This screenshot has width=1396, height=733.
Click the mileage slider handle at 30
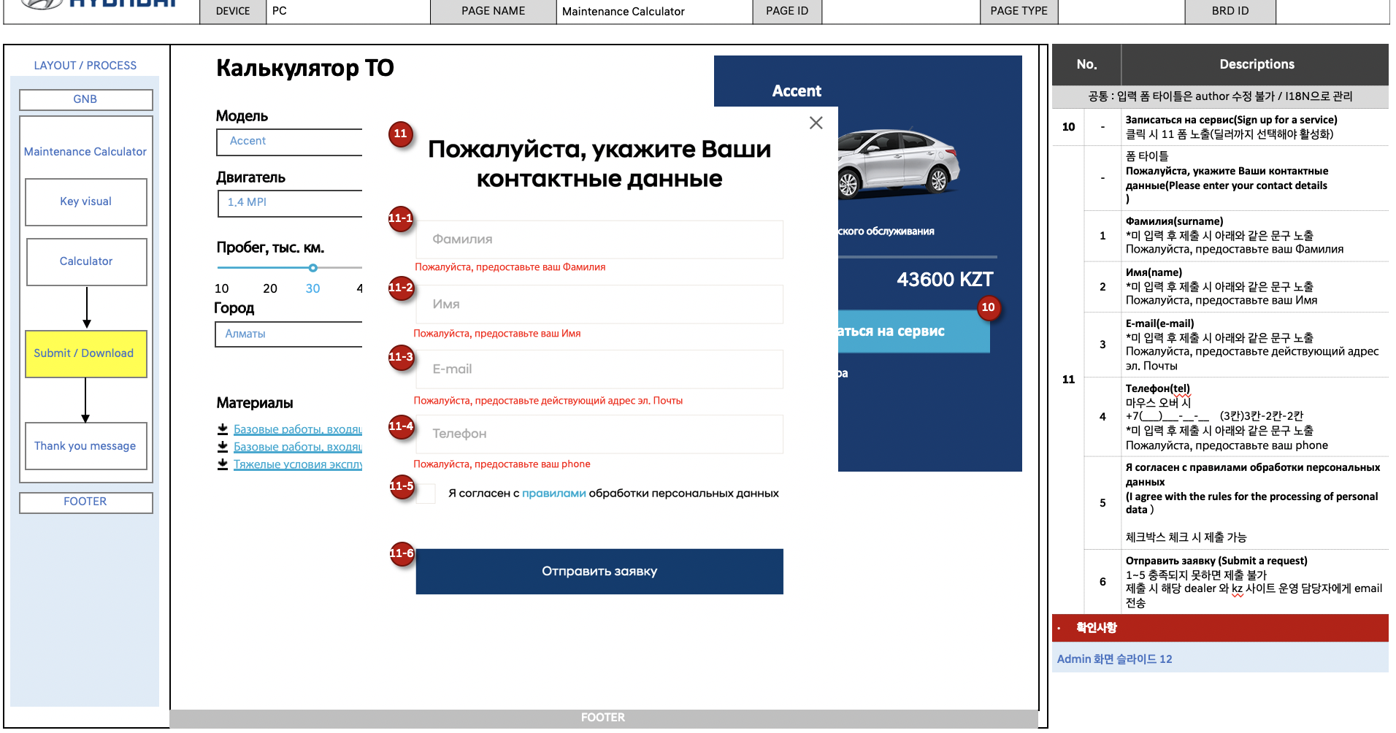pyautogui.click(x=312, y=268)
